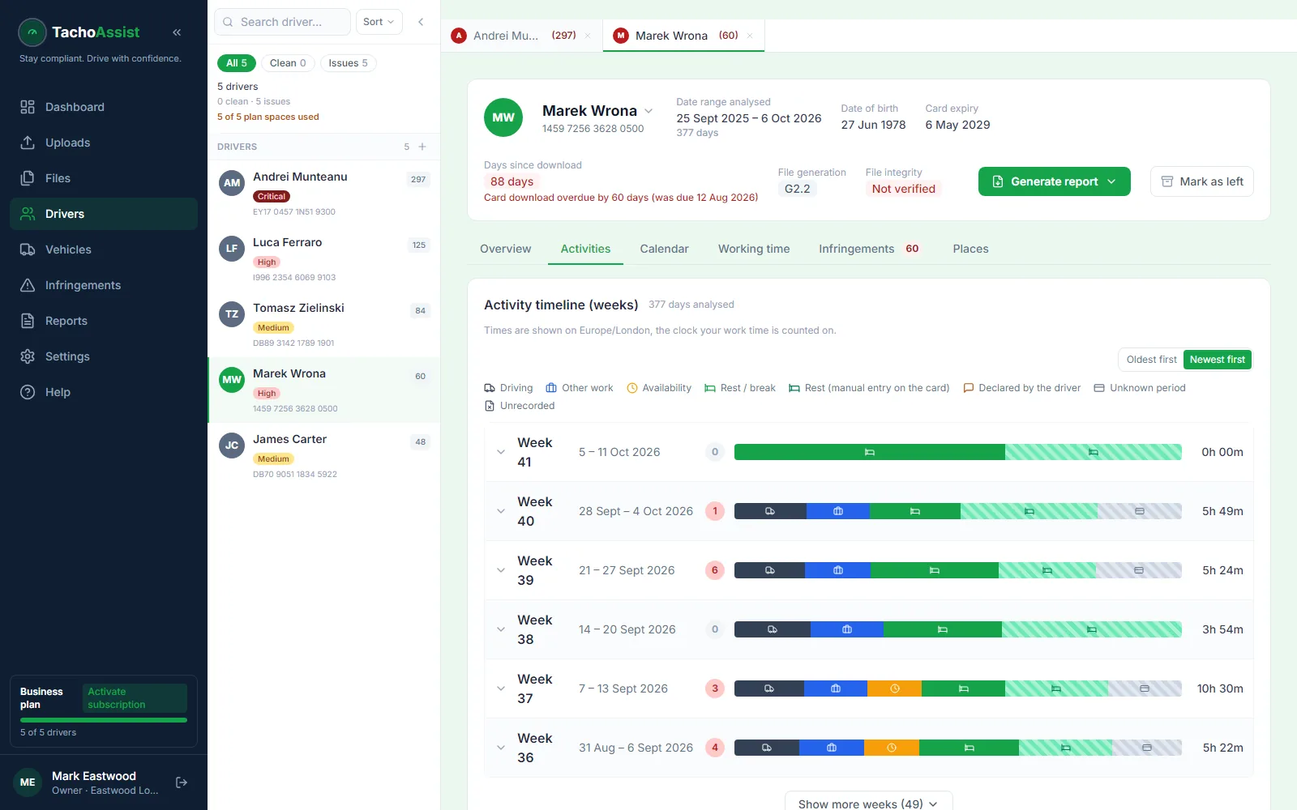Open the Sort dropdown
This screenshot has height=810, width=1297.
pos(379,22)
